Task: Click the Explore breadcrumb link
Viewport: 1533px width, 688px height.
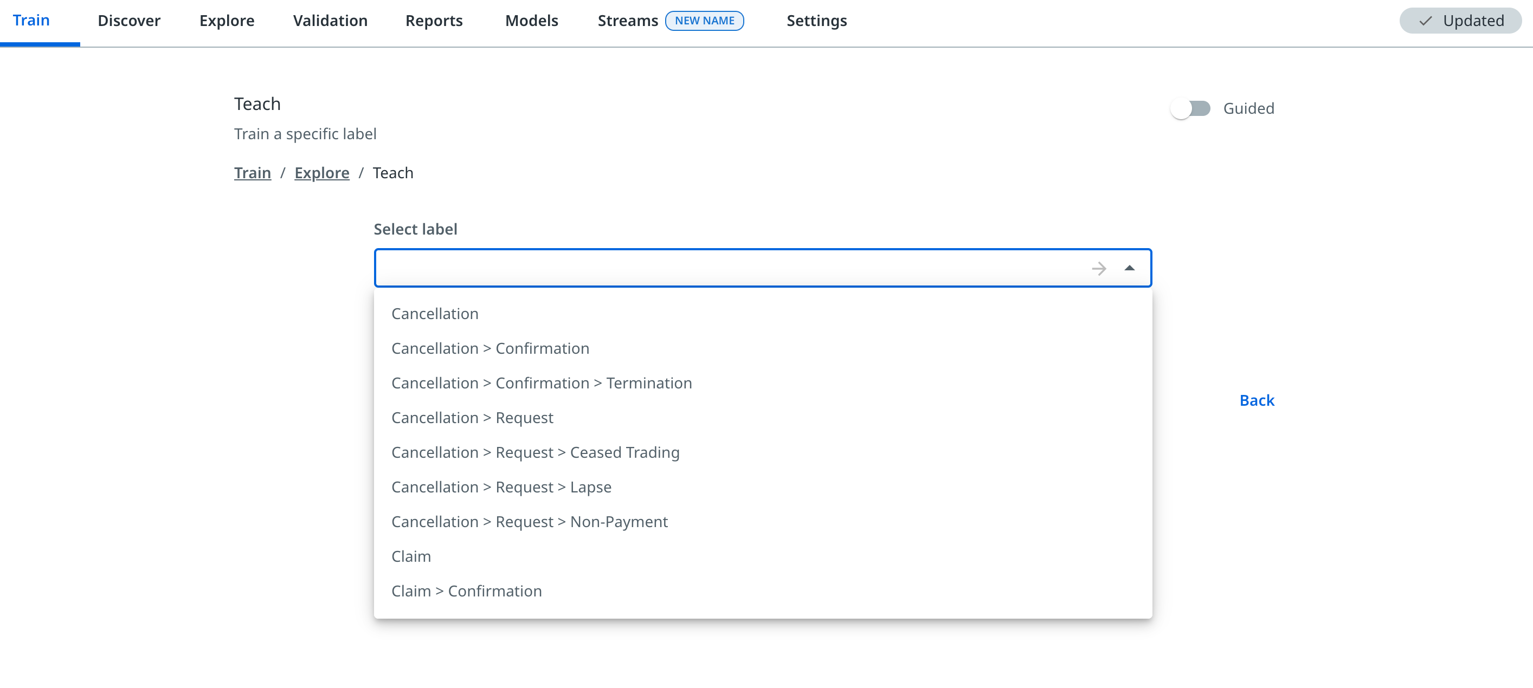Action: [321, 173]
